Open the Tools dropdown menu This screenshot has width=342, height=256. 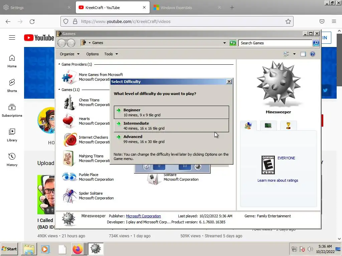(x=111, y=54)
